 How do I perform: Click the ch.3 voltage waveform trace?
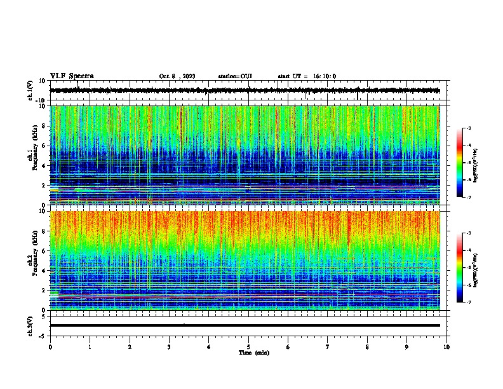pyautogui.click(x=245, y=325)
